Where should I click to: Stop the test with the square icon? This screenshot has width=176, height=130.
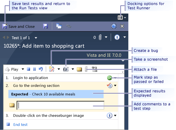pos(28,69)
